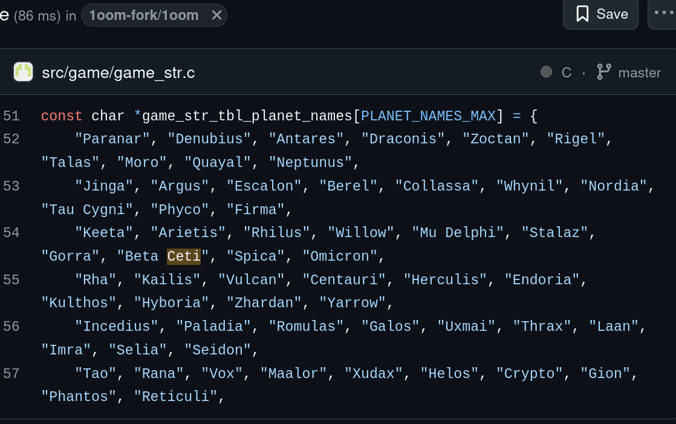Open the src/game/game_str.c file link
The width and height of the screenshot is (676, 424).
tap(119, 73)
